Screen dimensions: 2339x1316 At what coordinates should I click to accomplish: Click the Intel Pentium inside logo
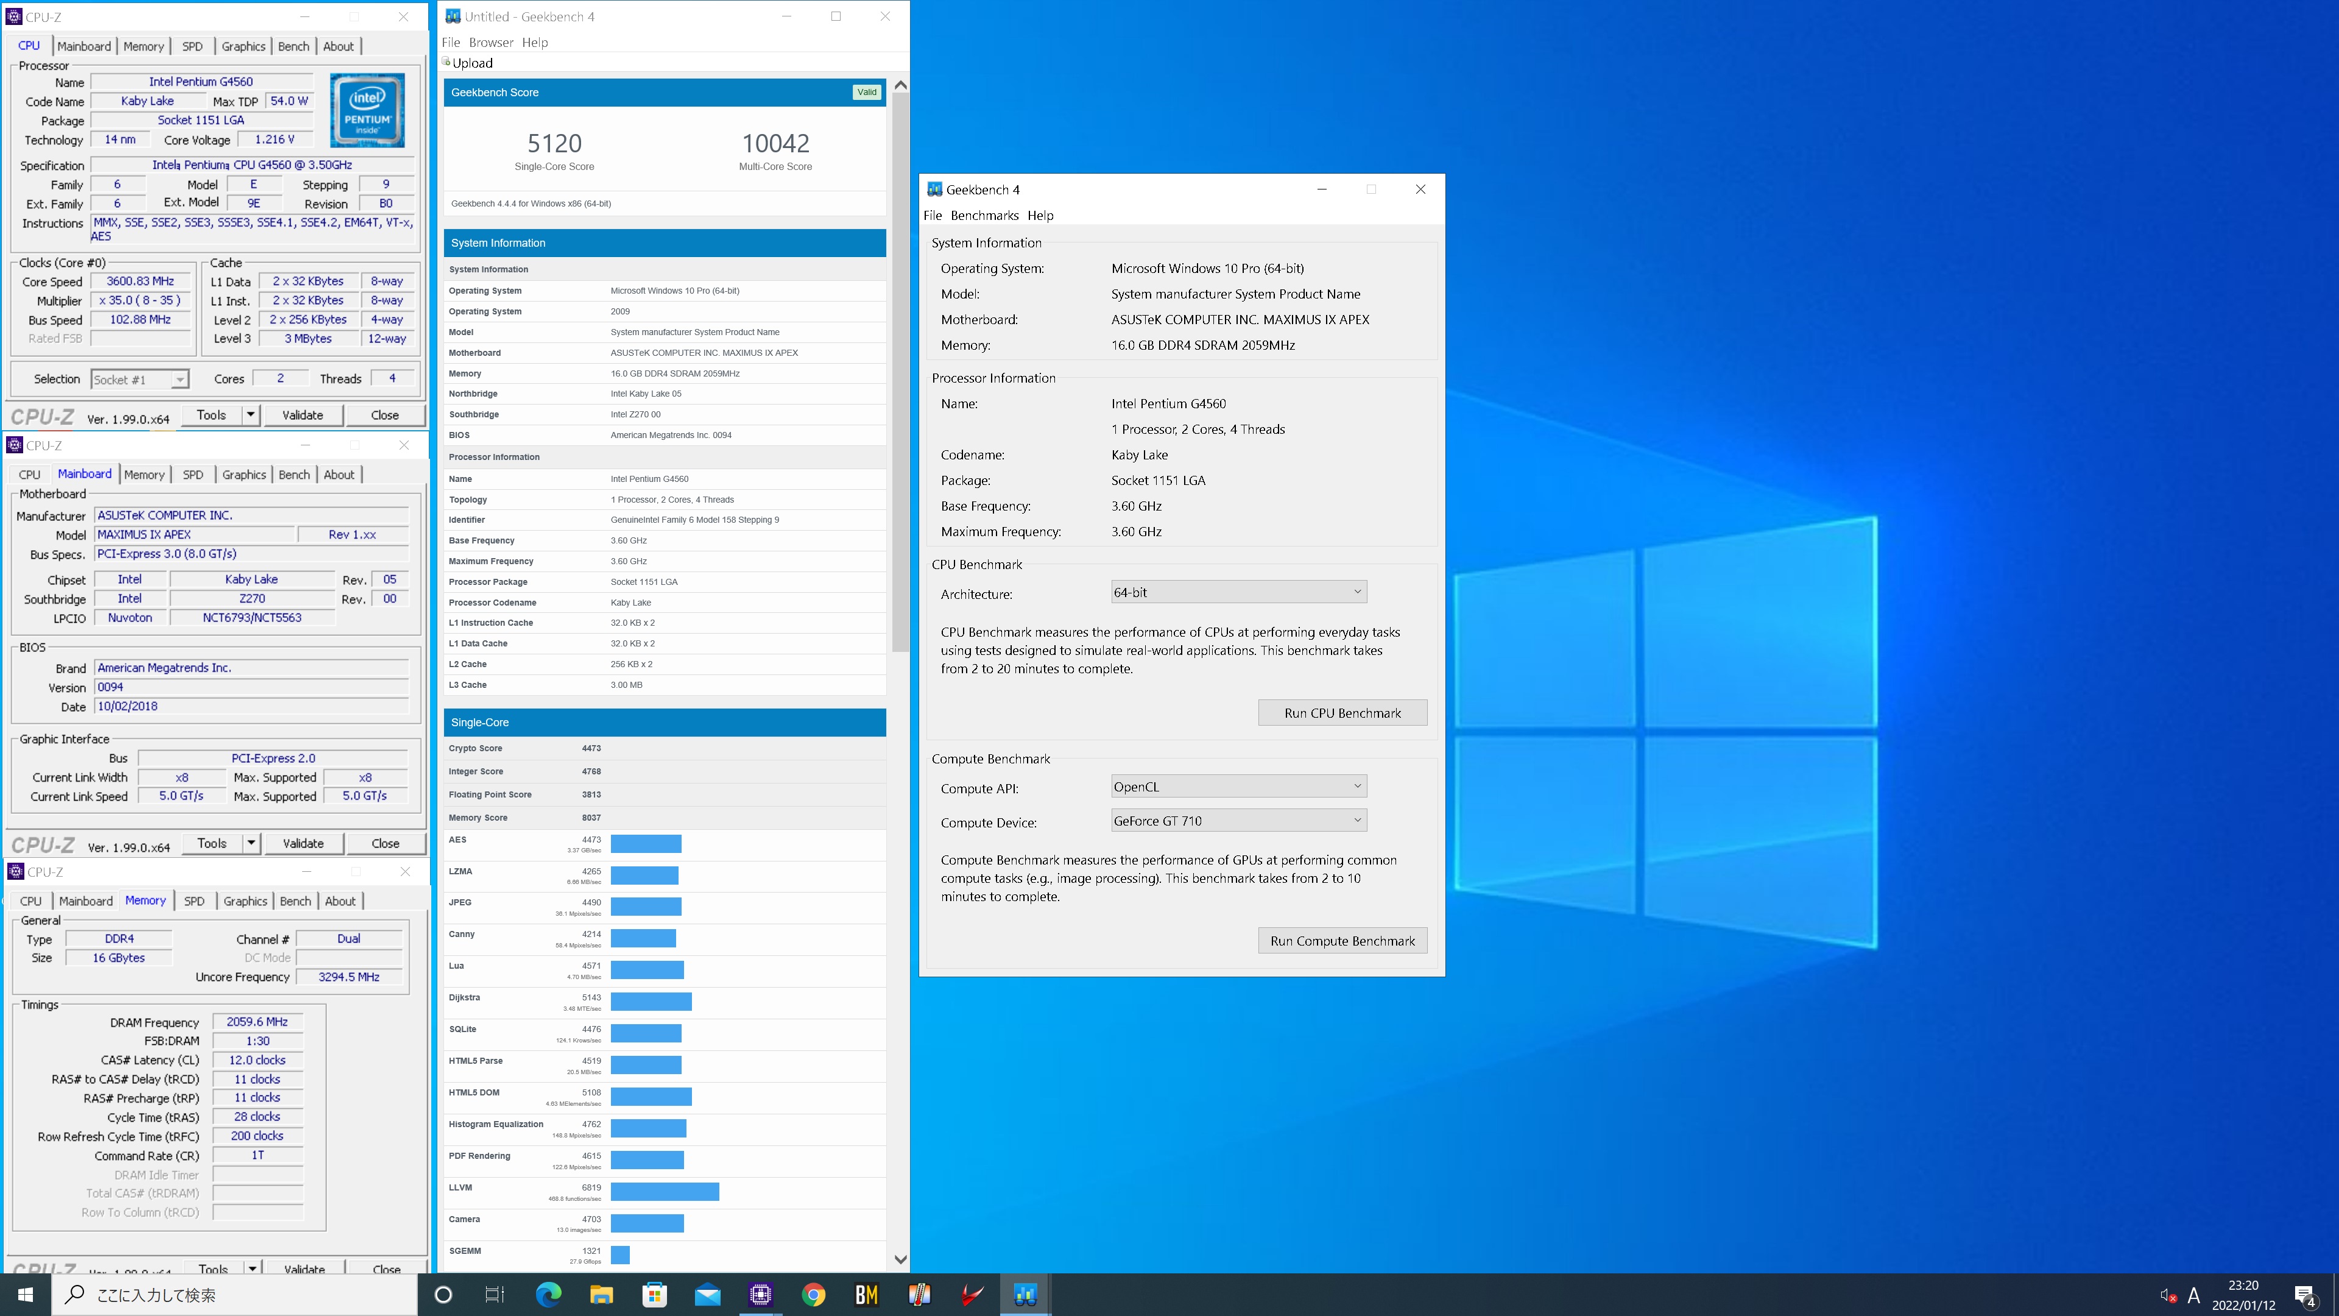[367, 111]
